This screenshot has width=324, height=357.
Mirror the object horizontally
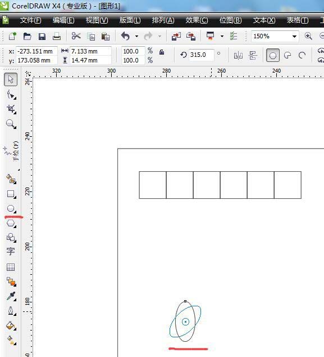tap(238, 55)
